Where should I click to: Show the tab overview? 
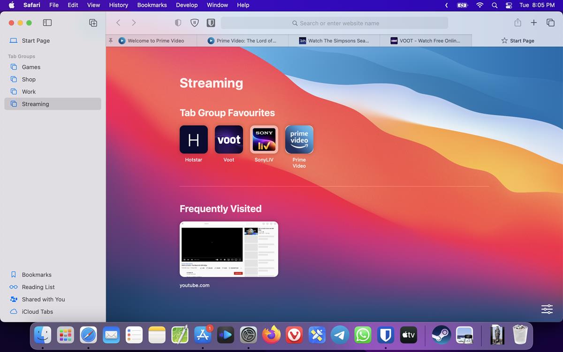pos(550,23)
